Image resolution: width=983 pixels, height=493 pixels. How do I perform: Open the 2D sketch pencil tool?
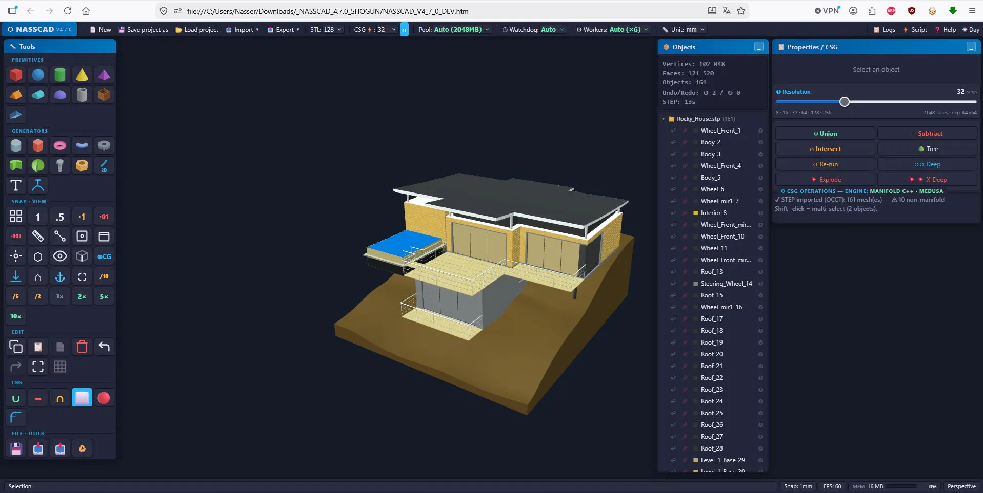coord(104,165)
